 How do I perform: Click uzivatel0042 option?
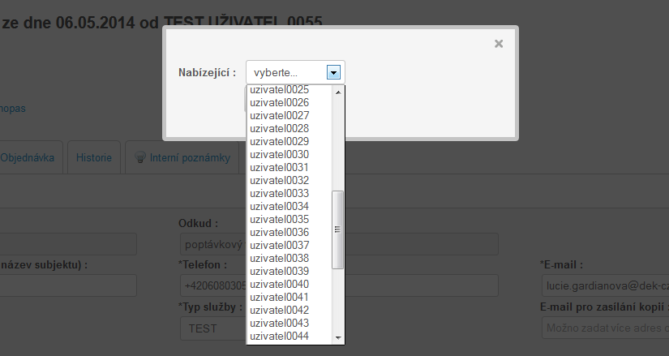point(289,311)
